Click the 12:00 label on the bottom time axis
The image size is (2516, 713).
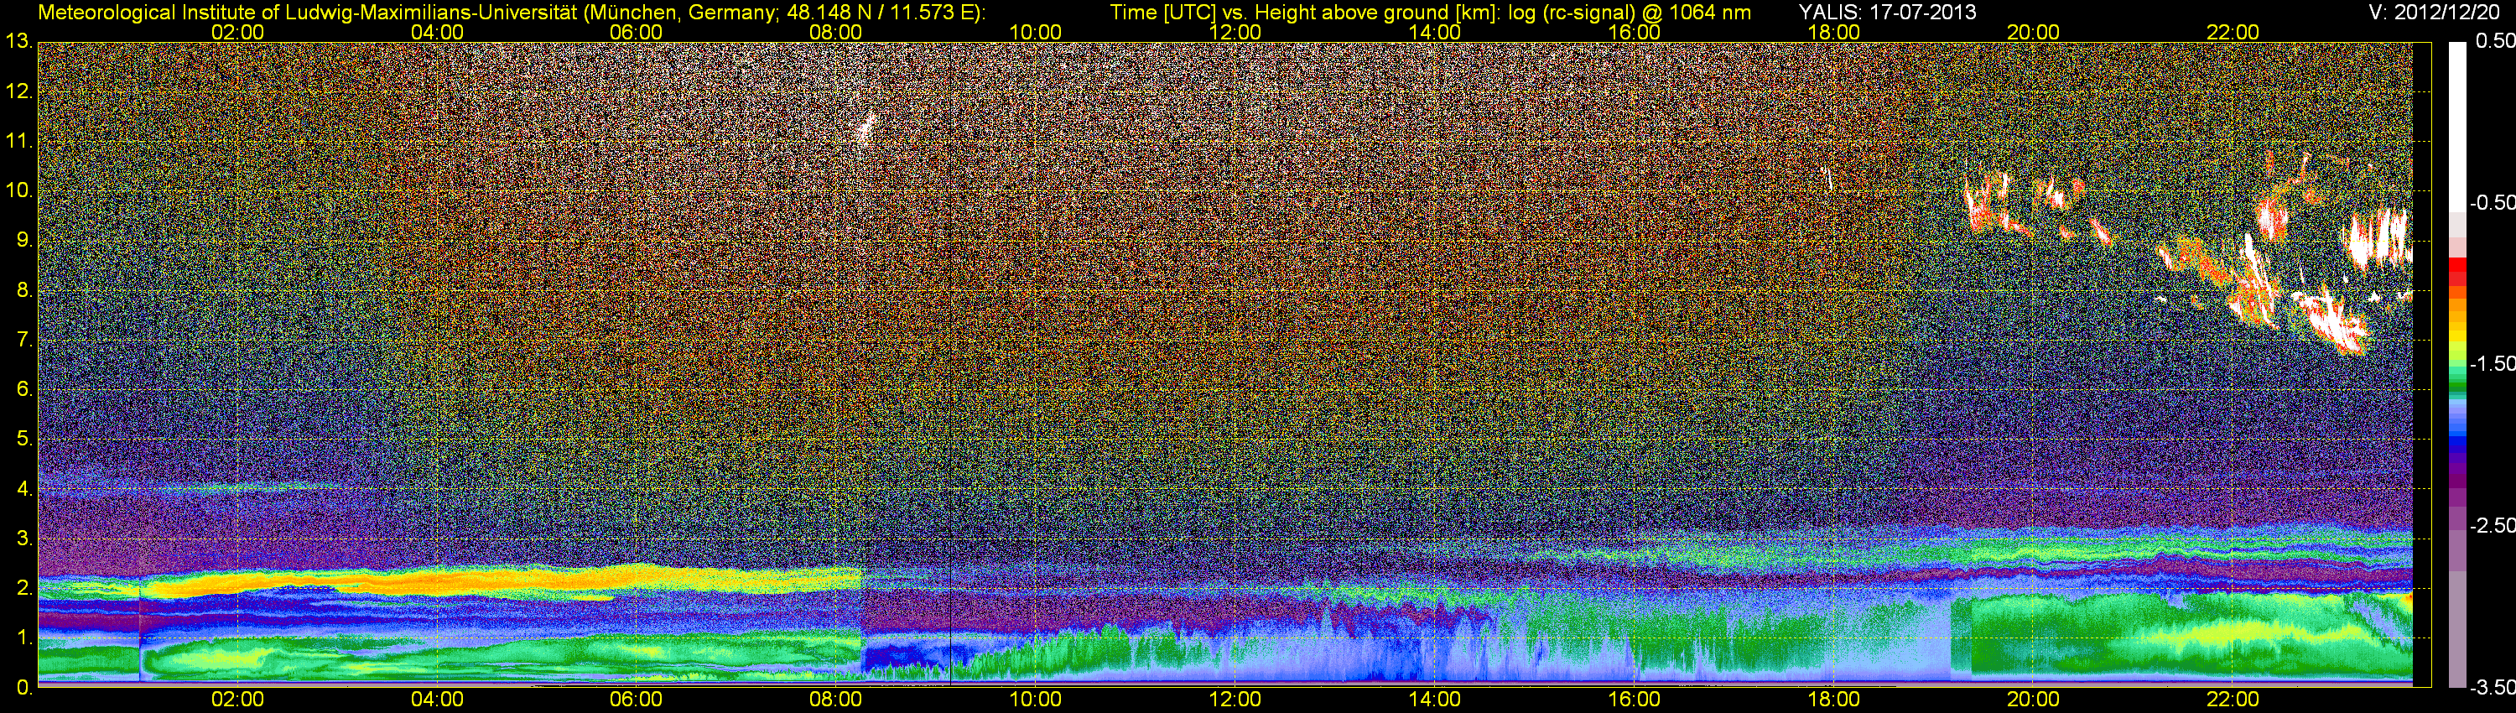coord(1235,700)
